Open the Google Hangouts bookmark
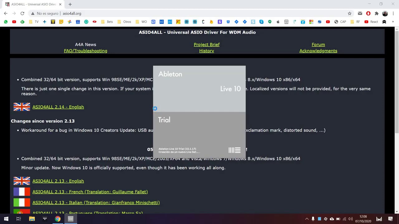The height and width of the screenshot is (224, 399). click(270, 22)
